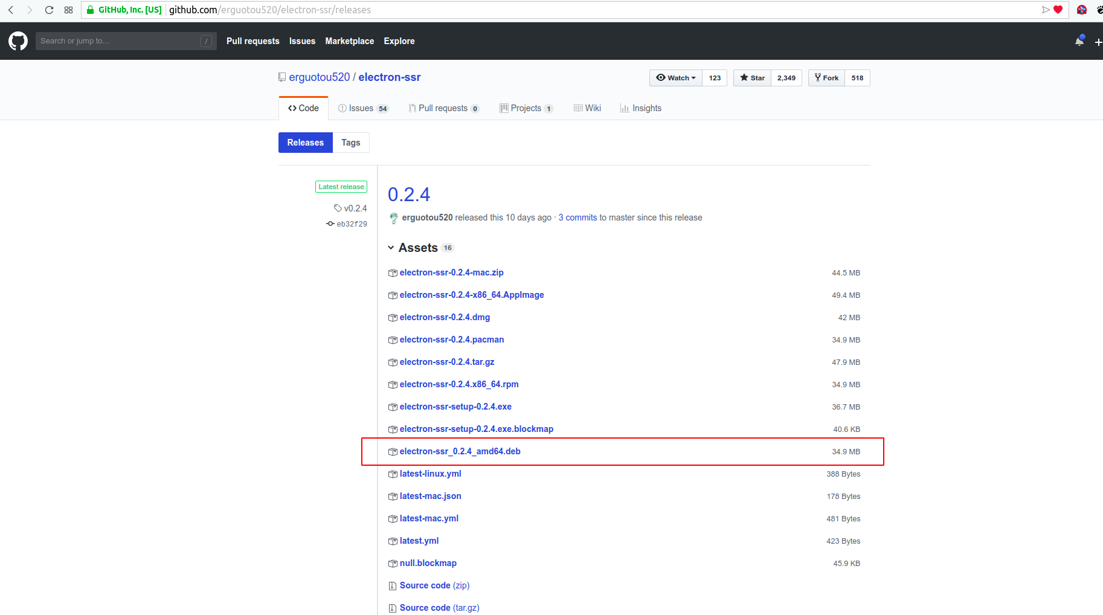The image size is (1103, 615).
Task: Open the Issues tab with 54 issues
Action: [364, 108]
